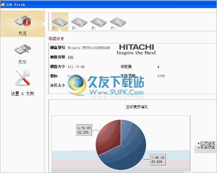Image resolution: width=217 pixels, height=173 pixels.
Task: Click the 硬盘型号 label
Action: point(57,47)
